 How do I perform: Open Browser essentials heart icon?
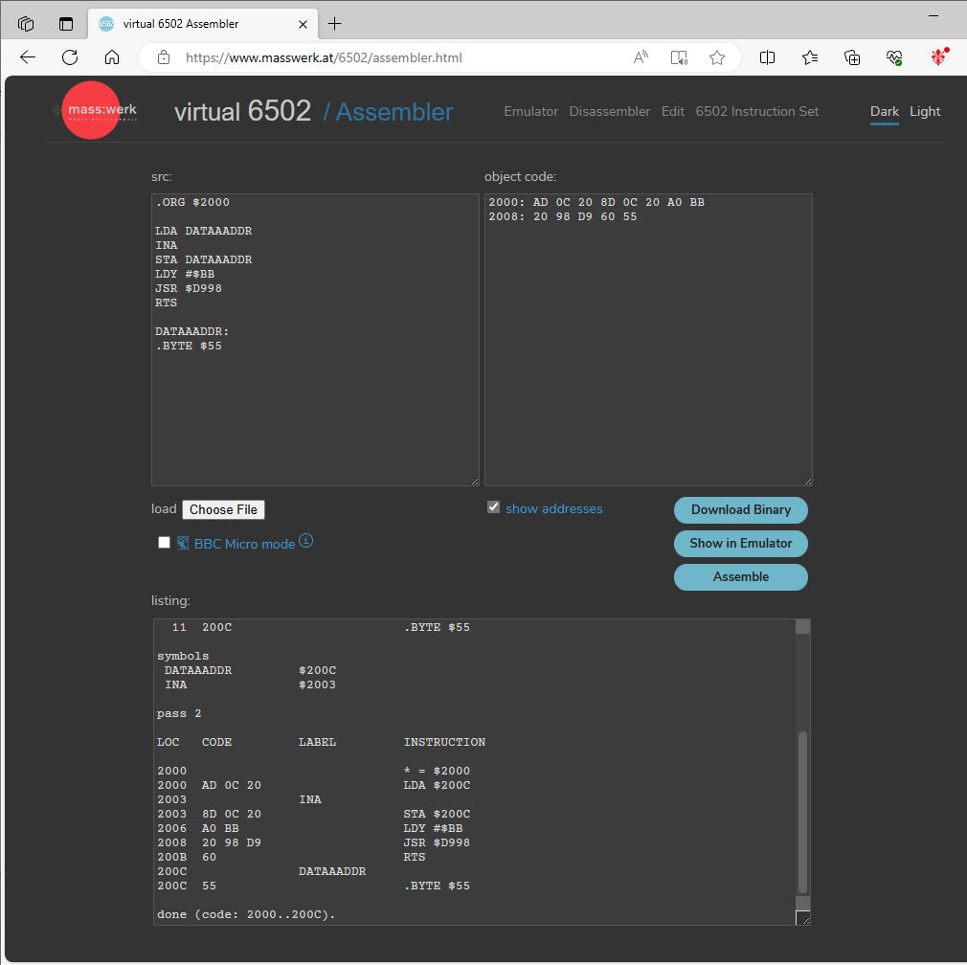point(894,58)
